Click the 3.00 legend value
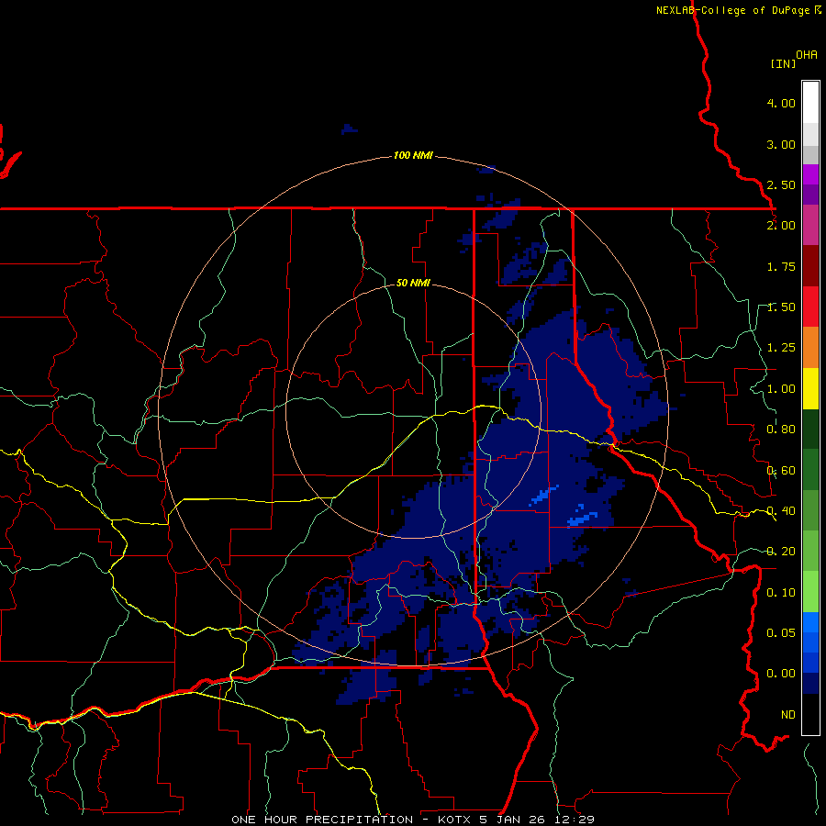This screenshot has height=826, width=826. click(781, 144)
